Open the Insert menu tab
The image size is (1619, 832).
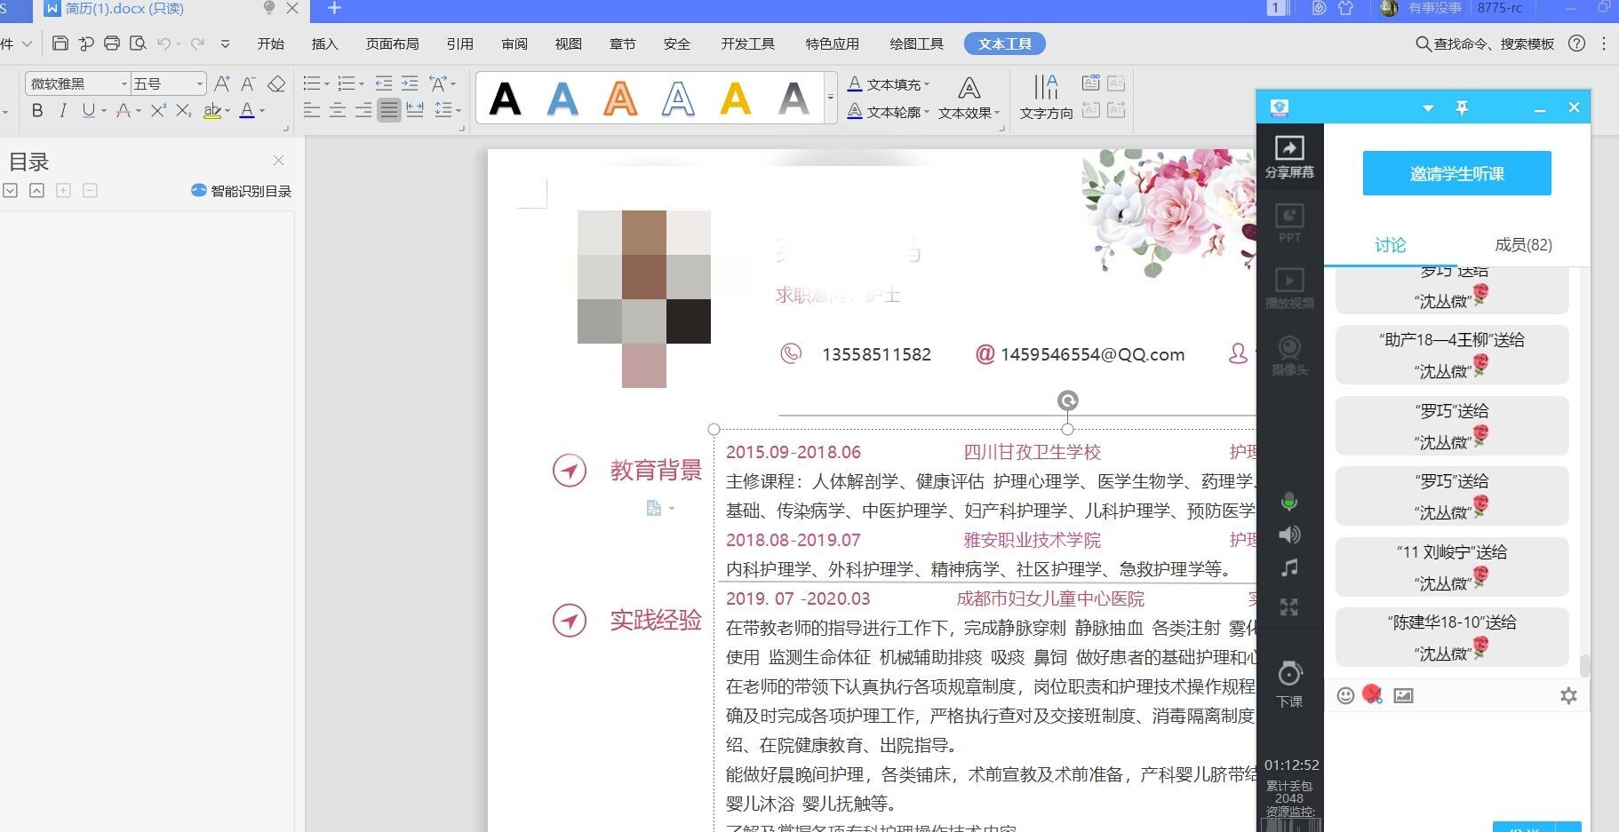pyautogui.click(x=324, y=44)
